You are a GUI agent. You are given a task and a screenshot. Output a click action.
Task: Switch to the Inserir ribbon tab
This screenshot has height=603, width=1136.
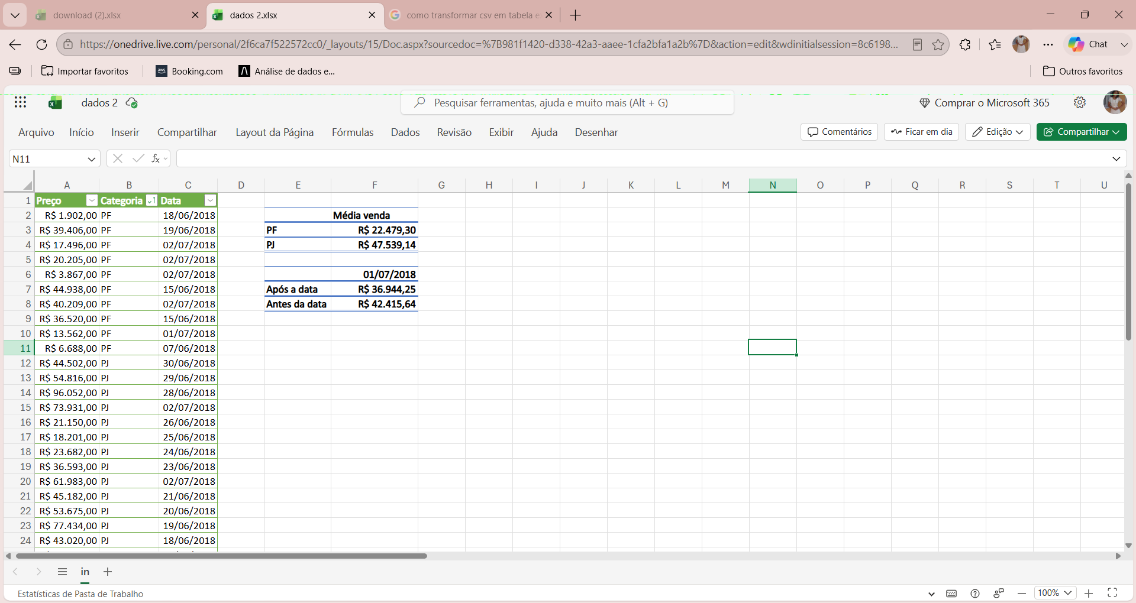pos(125,132)
